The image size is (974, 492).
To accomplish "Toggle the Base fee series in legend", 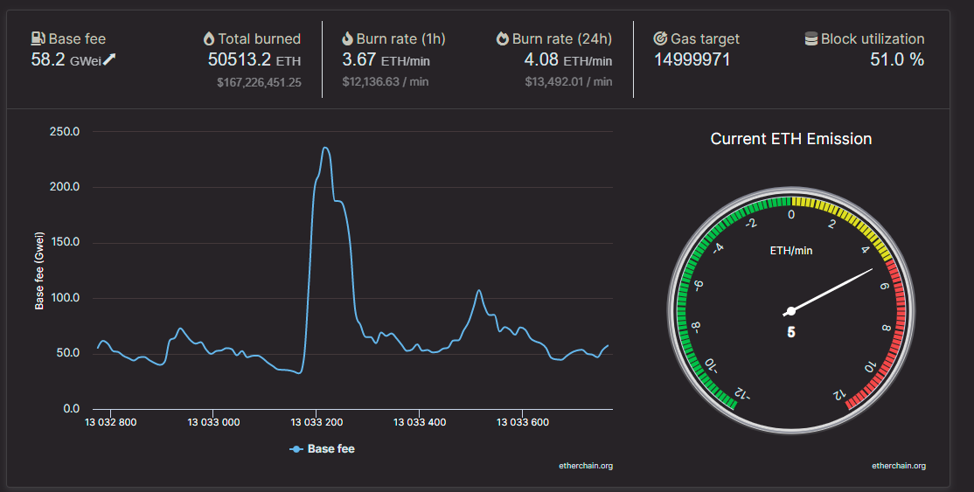I will pos(323,449).
